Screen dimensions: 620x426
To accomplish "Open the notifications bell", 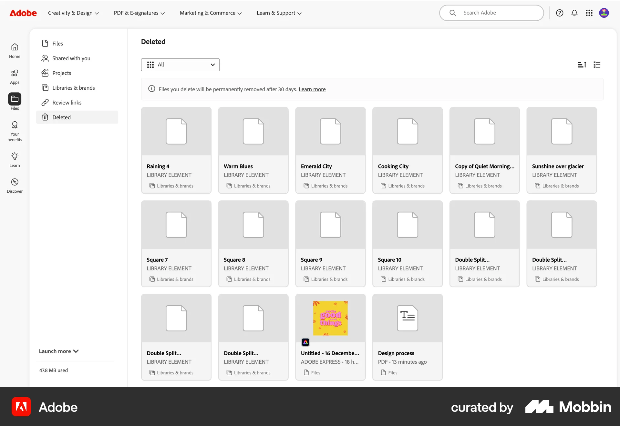I will click(574, 13).
